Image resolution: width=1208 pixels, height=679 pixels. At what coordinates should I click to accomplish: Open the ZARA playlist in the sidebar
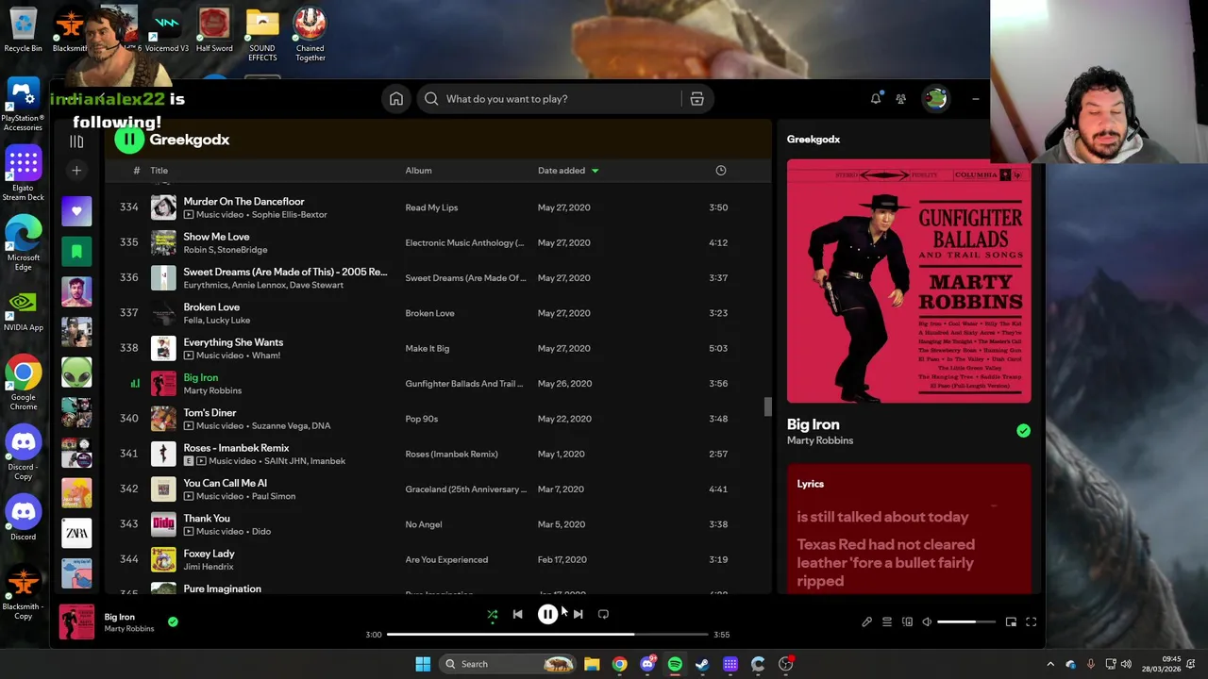(76, 533)
